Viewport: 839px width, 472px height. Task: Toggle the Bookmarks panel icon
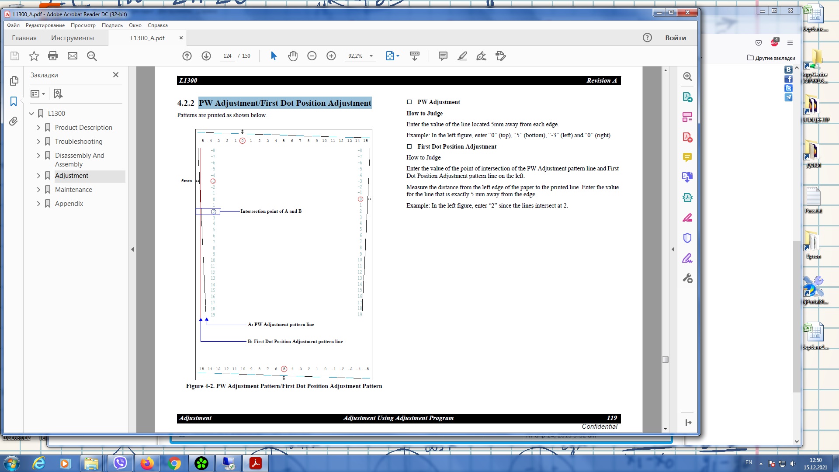coord(14,101)
